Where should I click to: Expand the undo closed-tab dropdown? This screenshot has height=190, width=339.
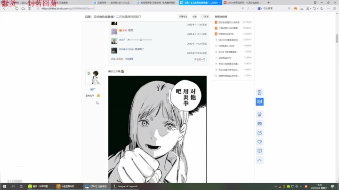[x=317, y=8]
